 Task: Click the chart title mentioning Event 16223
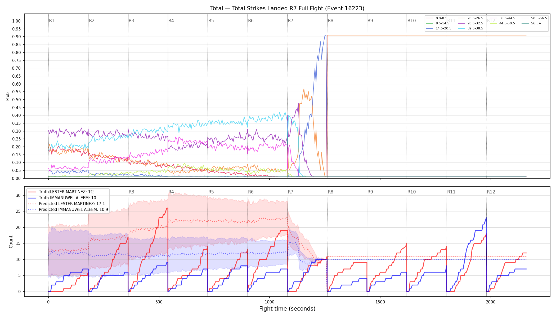click(x=287, y=8)
